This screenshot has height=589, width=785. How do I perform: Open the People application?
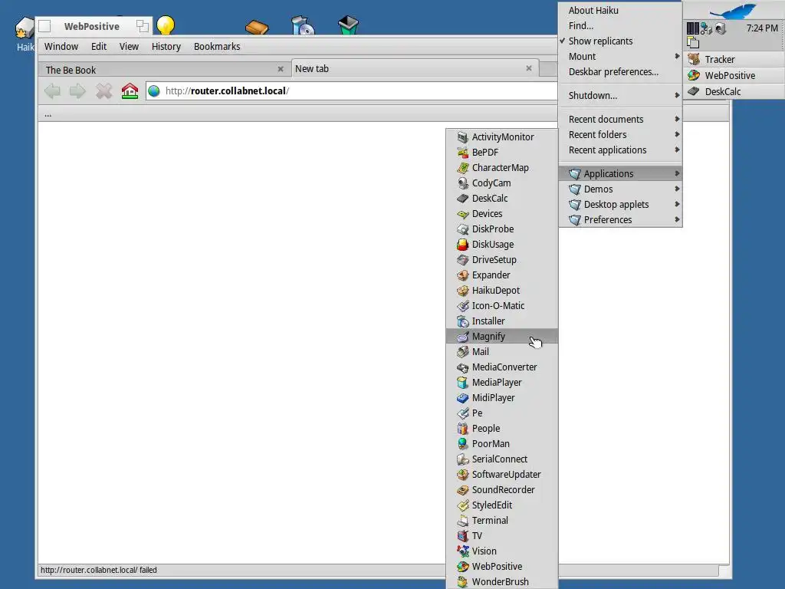tap(501, 428)
